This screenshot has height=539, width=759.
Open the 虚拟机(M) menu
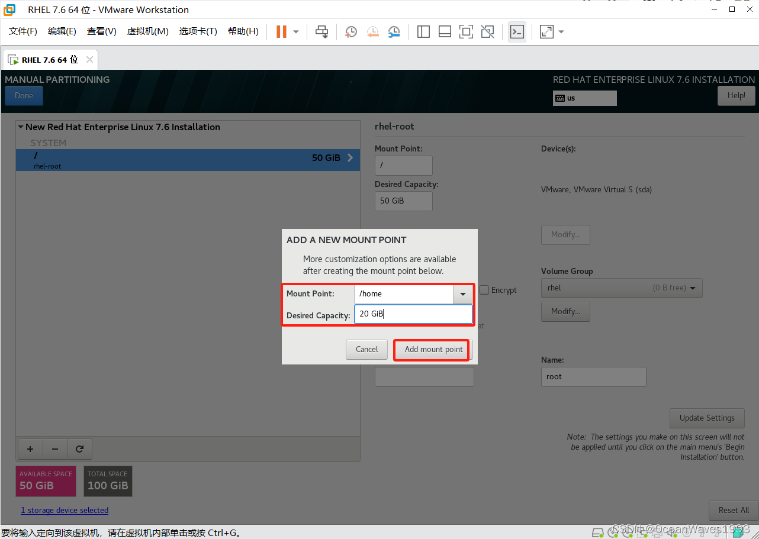pos(148,31)
